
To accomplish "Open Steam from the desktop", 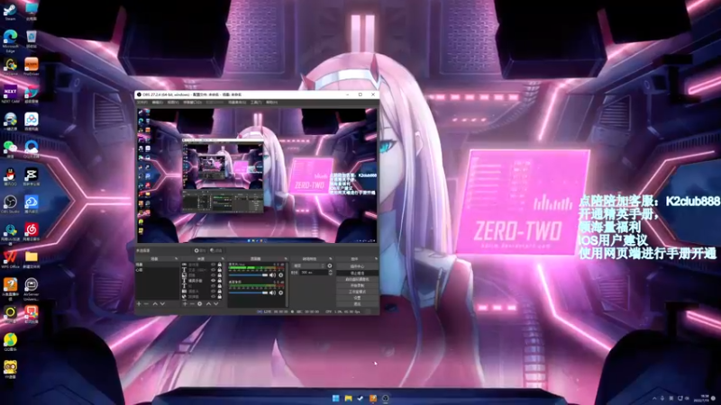I will tap(10, 10).
